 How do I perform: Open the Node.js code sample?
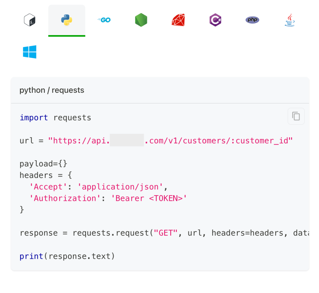pos(141,20)
